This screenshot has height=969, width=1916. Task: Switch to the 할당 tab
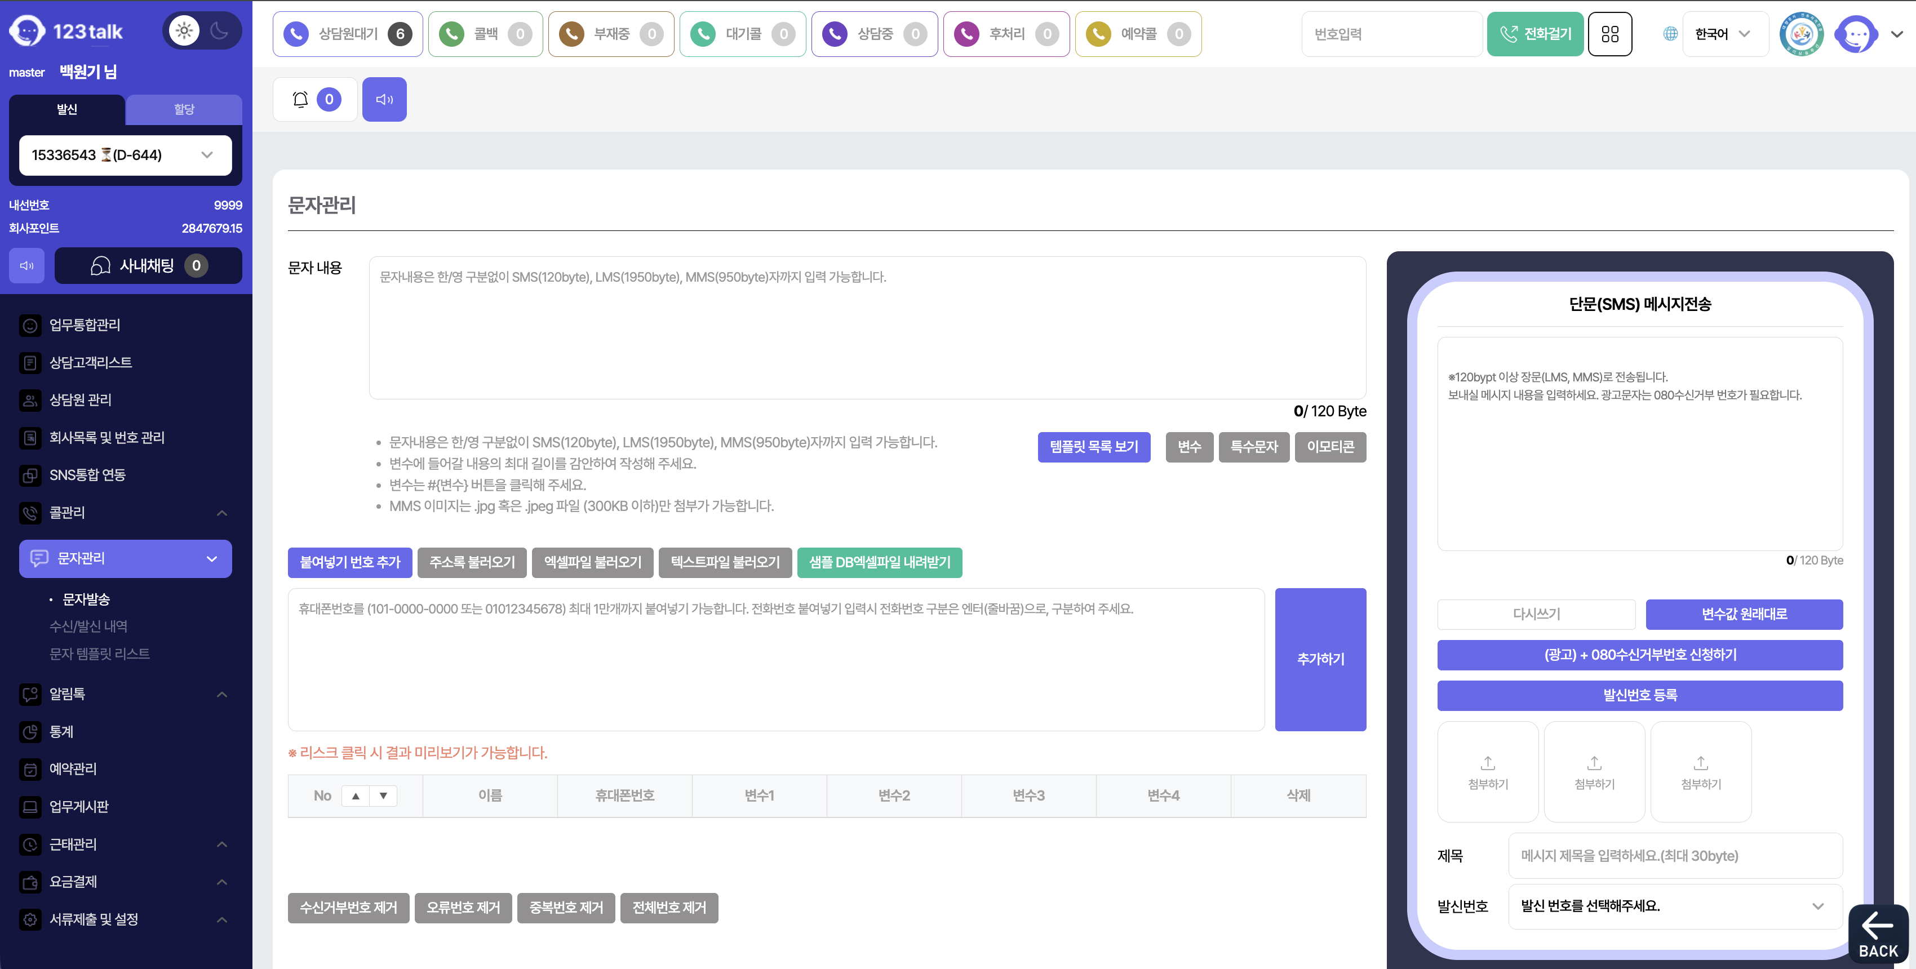(184, 109)
